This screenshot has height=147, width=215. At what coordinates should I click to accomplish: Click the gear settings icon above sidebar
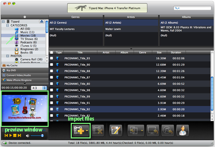[x=25, y=17]
